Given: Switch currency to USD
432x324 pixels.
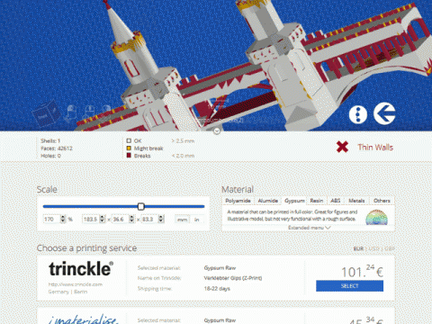Looking at the screenshot, I should (374, 248).
